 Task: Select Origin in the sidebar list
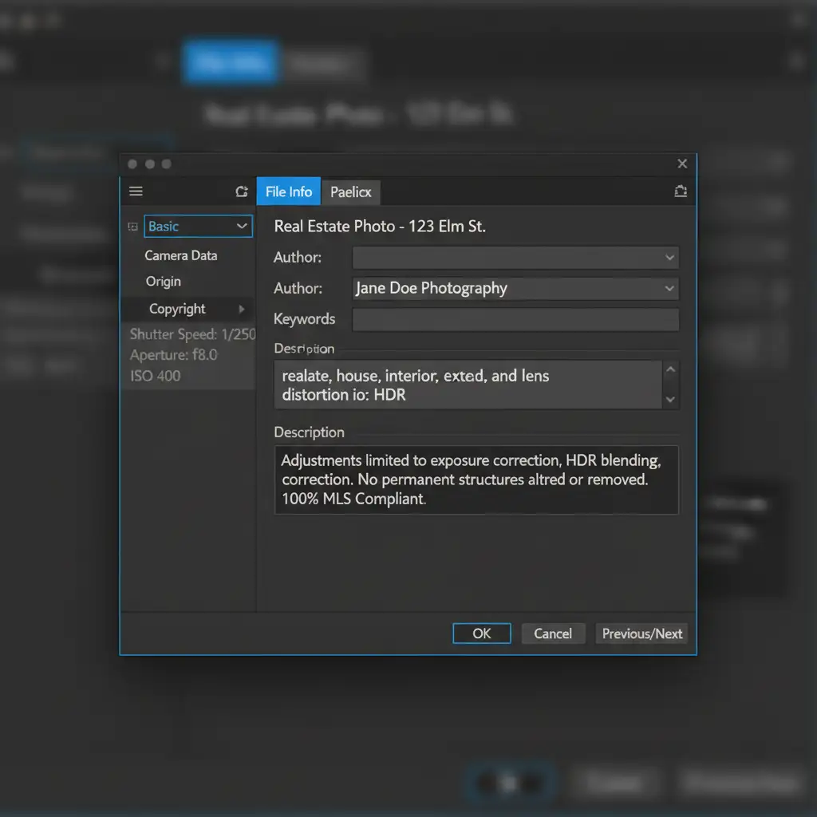click(163, 282)
